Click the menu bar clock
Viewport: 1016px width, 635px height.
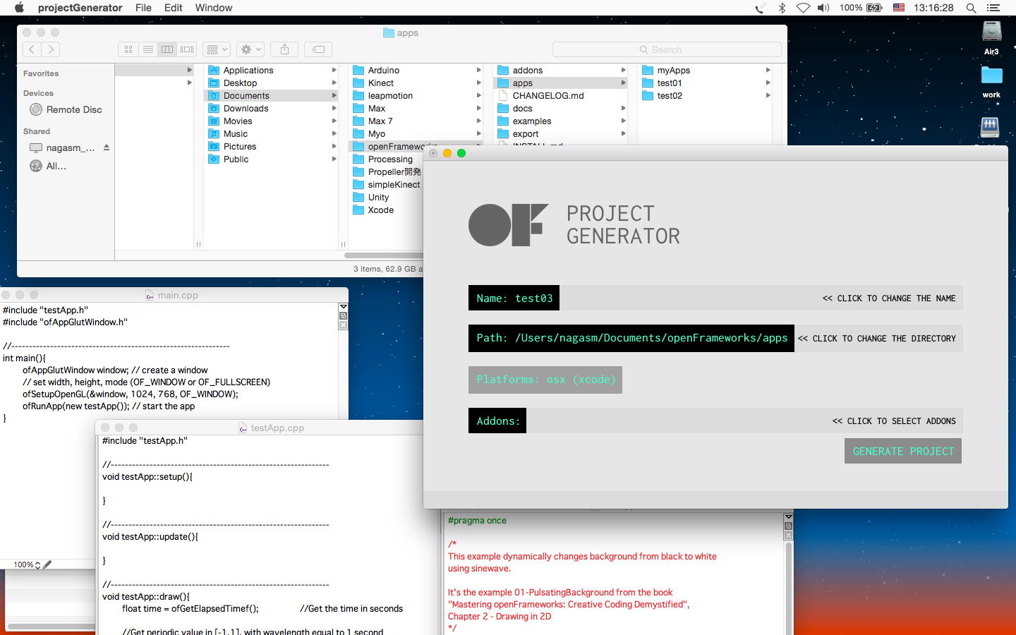(x=933, y=8)
